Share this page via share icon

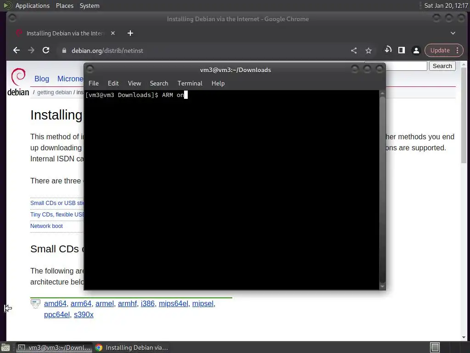coord(354,51)
